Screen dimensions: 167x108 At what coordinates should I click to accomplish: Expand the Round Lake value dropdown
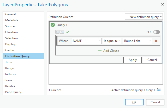pos(137,41)
